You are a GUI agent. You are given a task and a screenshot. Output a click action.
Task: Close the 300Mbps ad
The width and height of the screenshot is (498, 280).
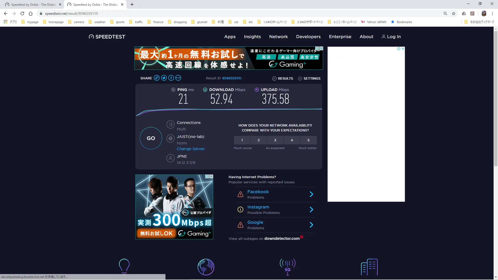click(x=211, y=177)
